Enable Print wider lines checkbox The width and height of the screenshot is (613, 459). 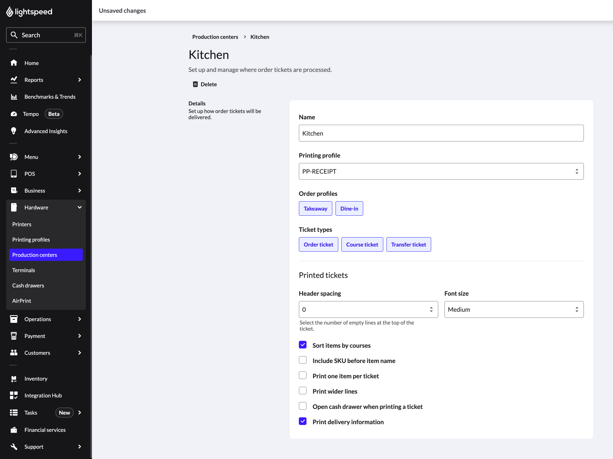point(303,391)
